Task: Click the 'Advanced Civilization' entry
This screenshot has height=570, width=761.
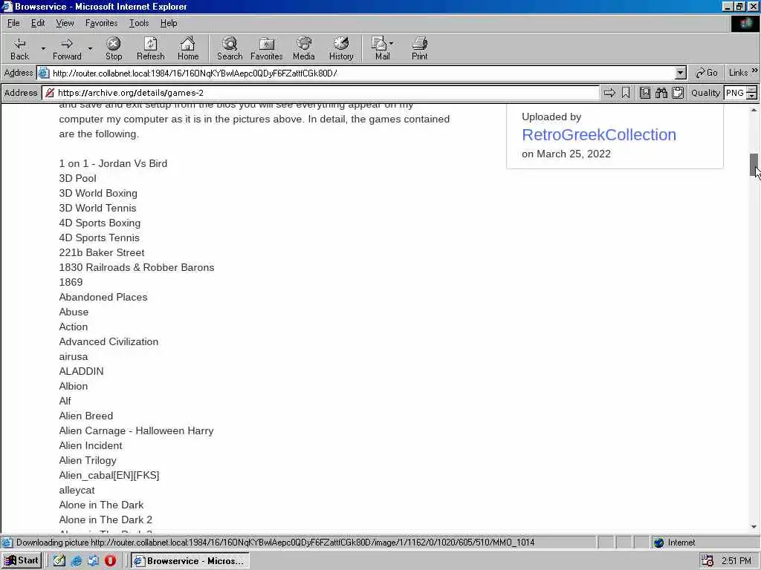Action: coord(109,341)
